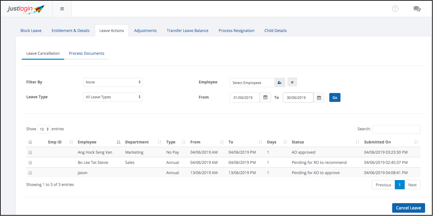Sort table by Days column
Screen dimensions: 433x216
285,142
